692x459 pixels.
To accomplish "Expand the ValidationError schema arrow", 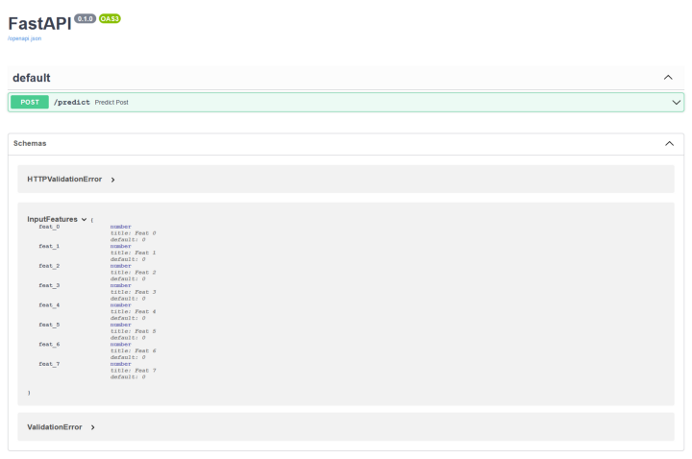I will pyautogui.click(x=92, y=427).
